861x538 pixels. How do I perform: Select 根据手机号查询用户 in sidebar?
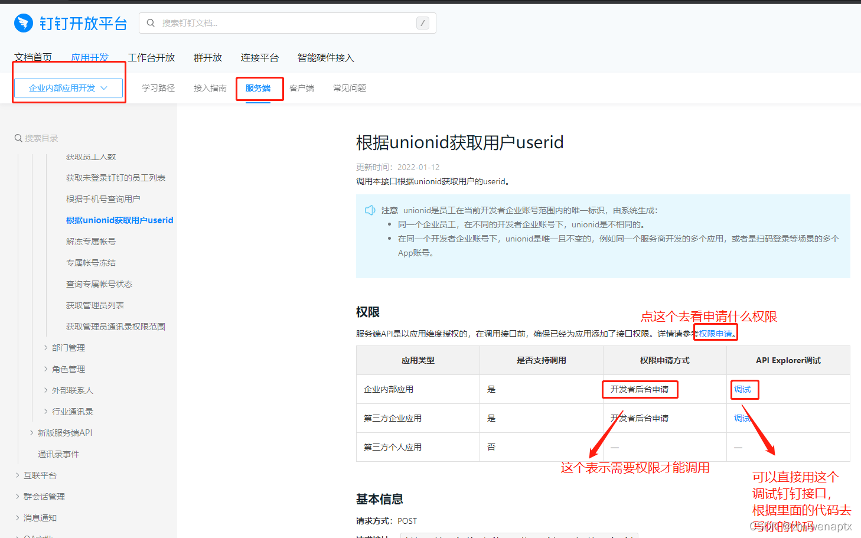103,199
